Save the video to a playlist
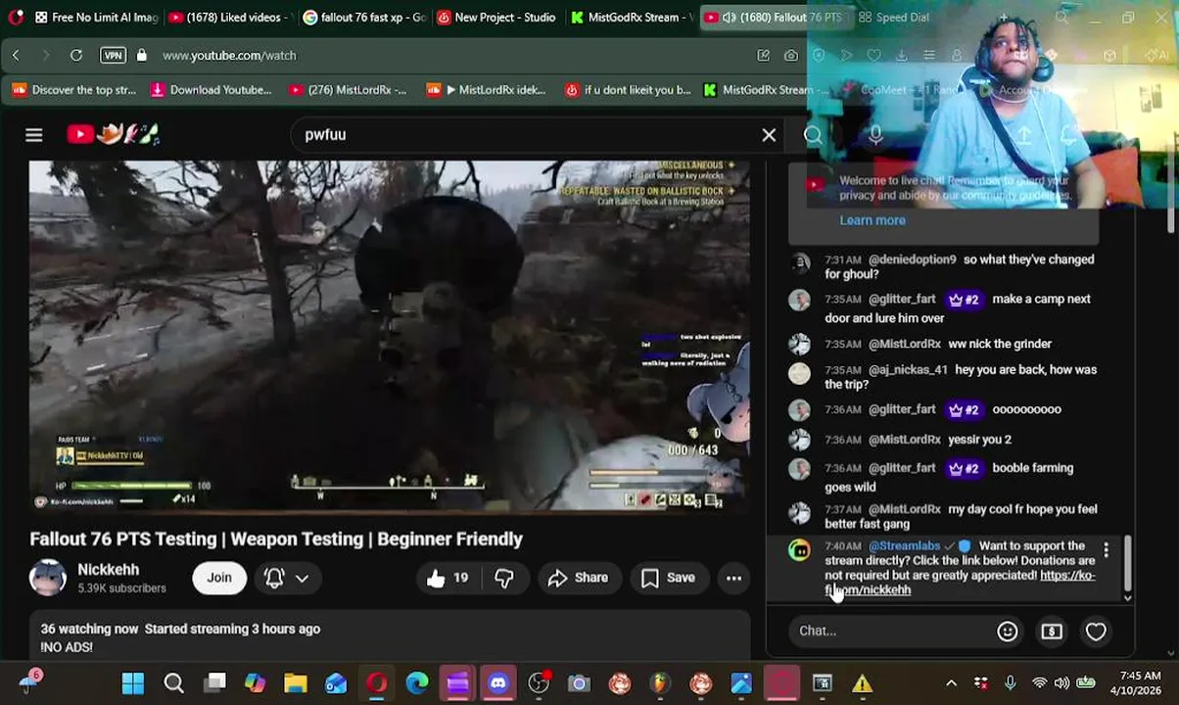Image resolution: width=1179 pixels, height=705 pixels. click(668, 578)
